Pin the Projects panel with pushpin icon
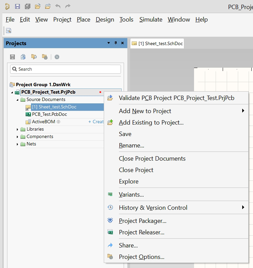Image resolution: width=253 pixels, height=268 pixels. tap(116, 43)
